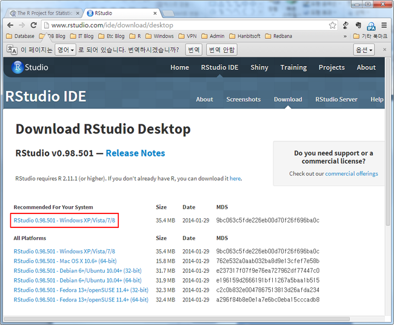This screenshot has height=325, width=394.
Task: Open the commercial offerings link
Action: [x=352, y=173]
